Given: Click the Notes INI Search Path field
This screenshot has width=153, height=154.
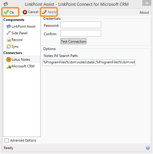Looking at the screenshot, I should click(89, 62).
